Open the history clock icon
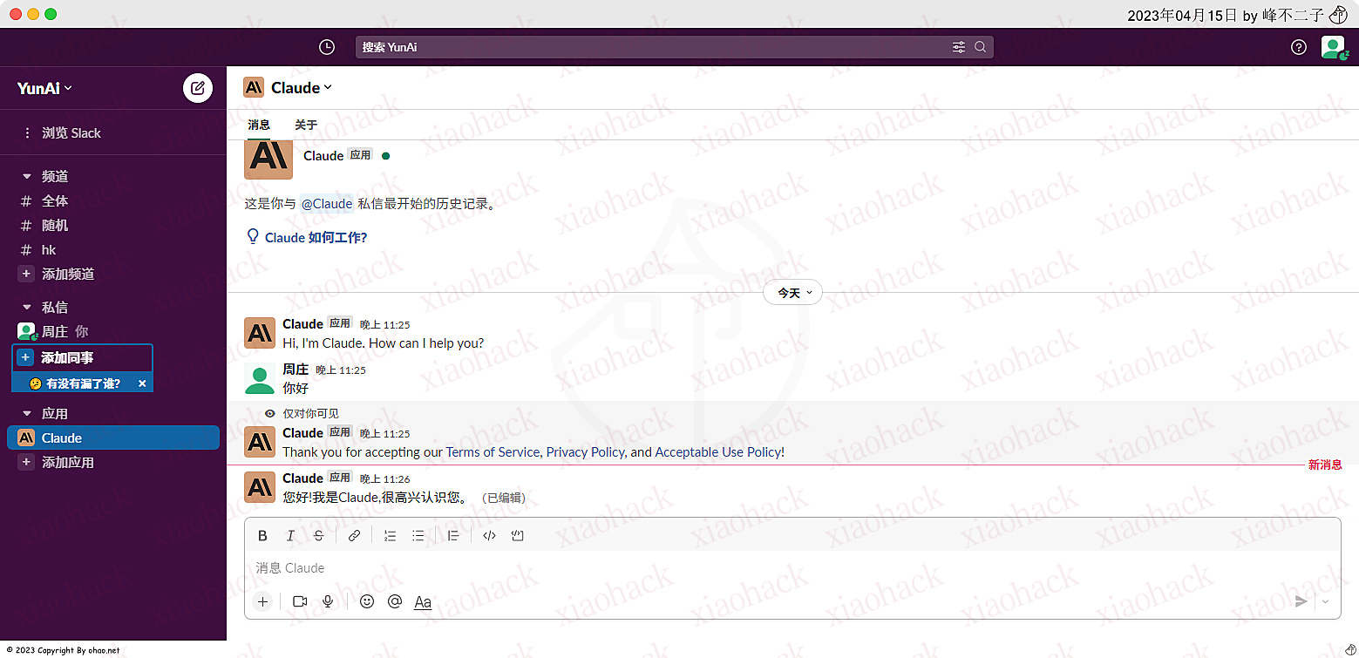1359x658 pixels. [x=327, y=47]
